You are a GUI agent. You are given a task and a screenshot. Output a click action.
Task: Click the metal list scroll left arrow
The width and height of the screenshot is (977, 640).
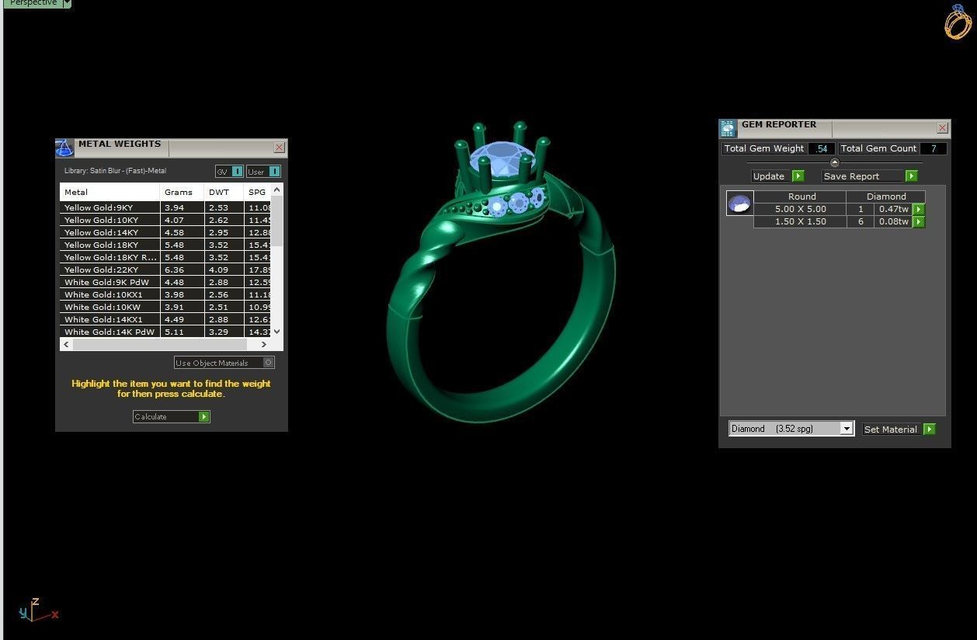pos(66,344)
